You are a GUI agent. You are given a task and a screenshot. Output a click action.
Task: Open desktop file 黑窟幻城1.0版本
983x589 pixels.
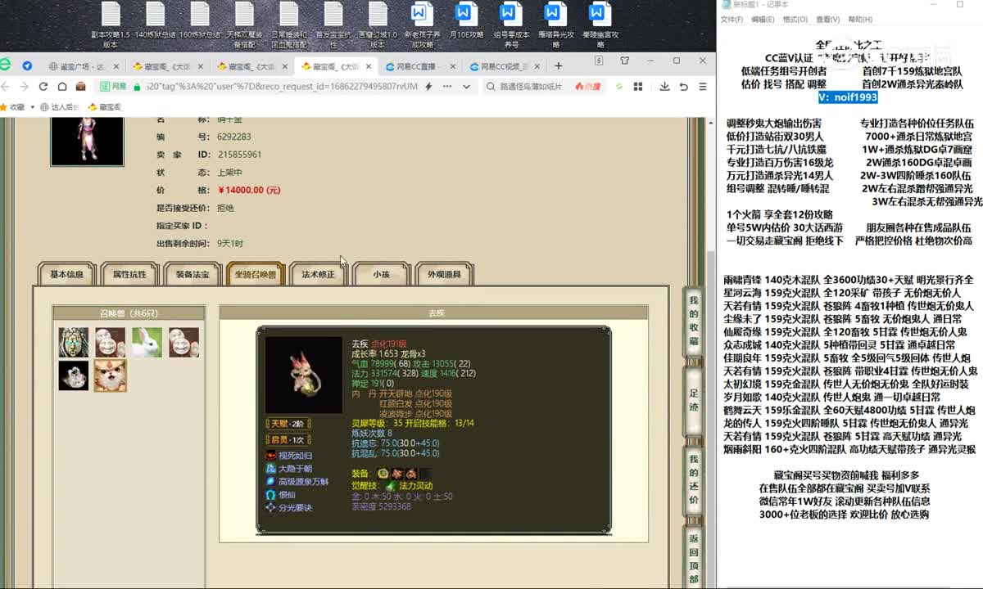pos(378,25)
